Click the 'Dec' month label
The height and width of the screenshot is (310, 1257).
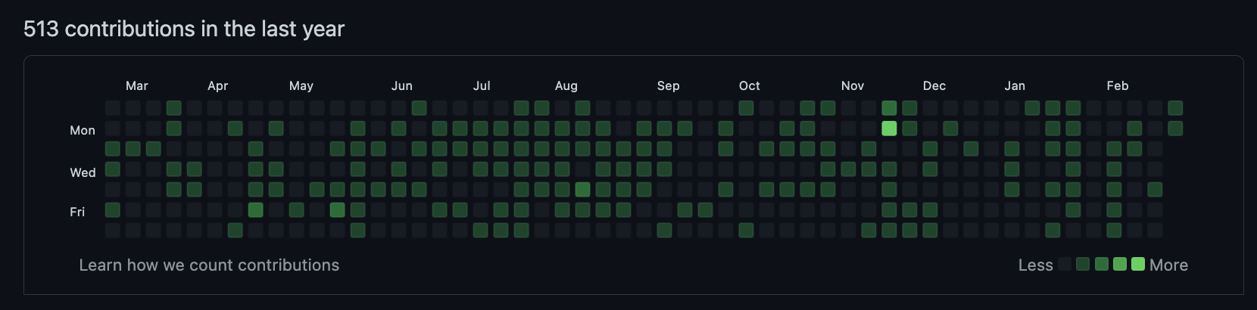[934, 86]
